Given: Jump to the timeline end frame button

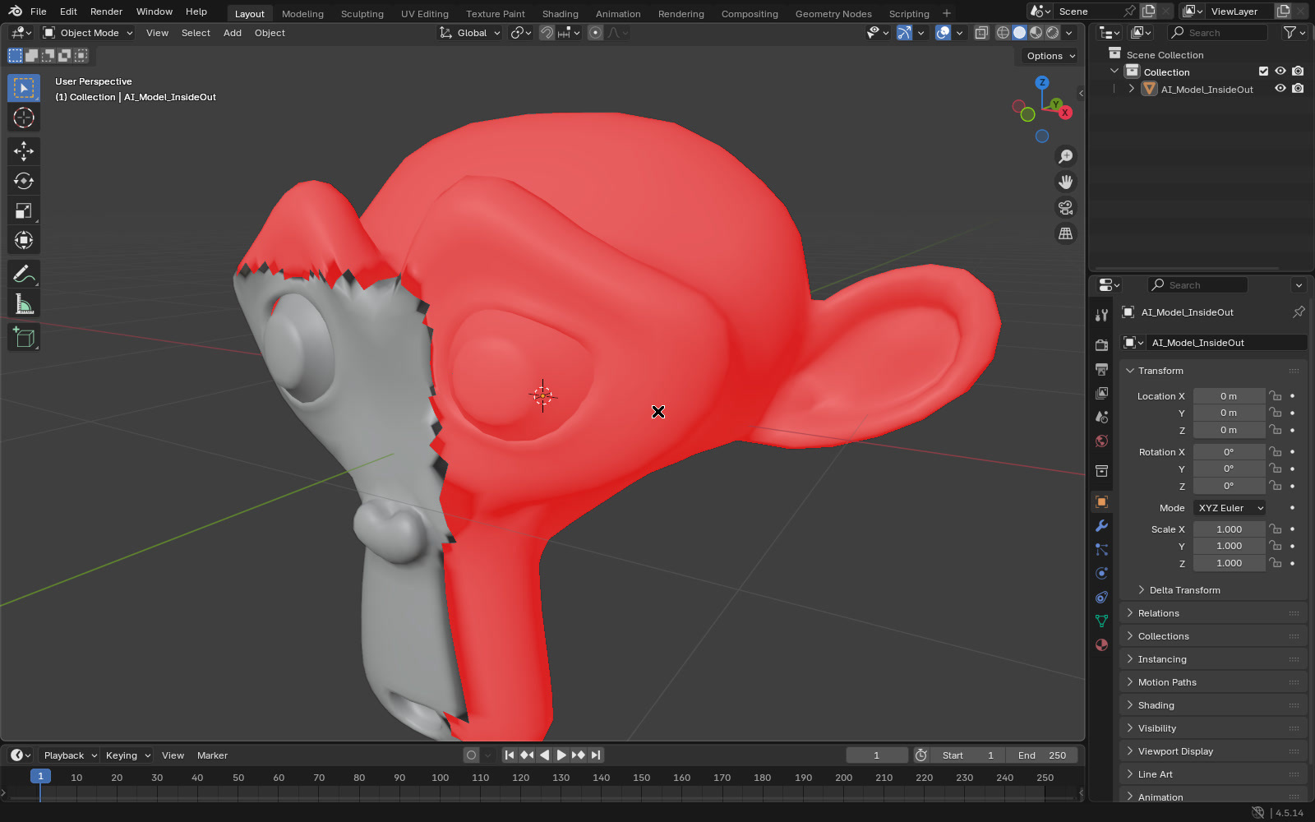Looking at the screenshot, I should click(596, 755).
